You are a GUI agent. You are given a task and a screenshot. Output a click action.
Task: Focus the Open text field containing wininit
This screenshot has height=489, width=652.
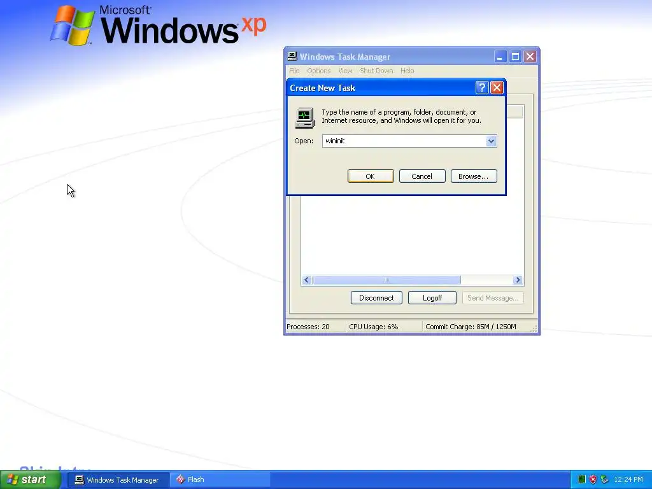pos(404,141)
